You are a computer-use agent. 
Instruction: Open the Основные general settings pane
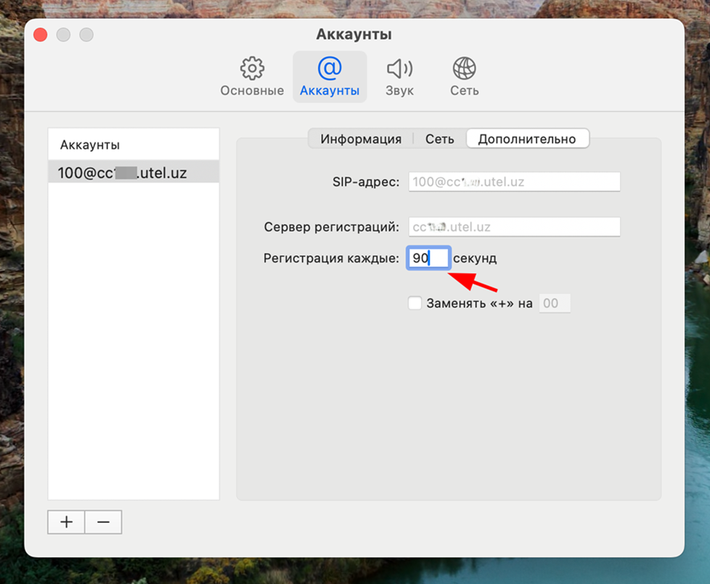point(252,77)
